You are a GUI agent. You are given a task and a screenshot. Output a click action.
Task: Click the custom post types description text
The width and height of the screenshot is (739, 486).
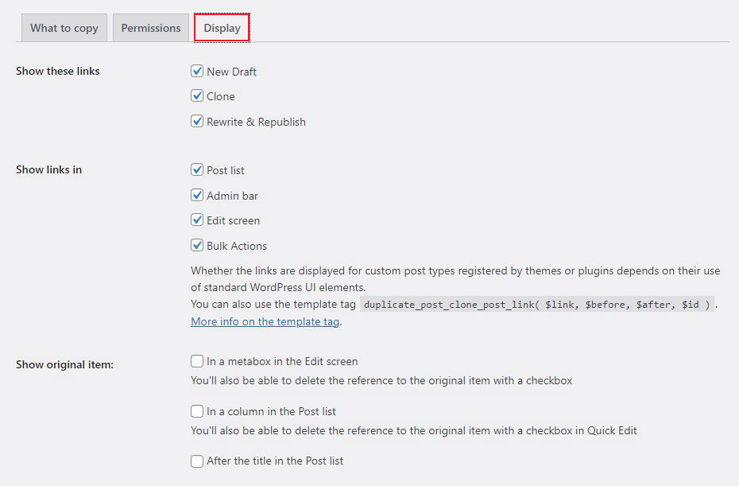[x=455, y=279]
